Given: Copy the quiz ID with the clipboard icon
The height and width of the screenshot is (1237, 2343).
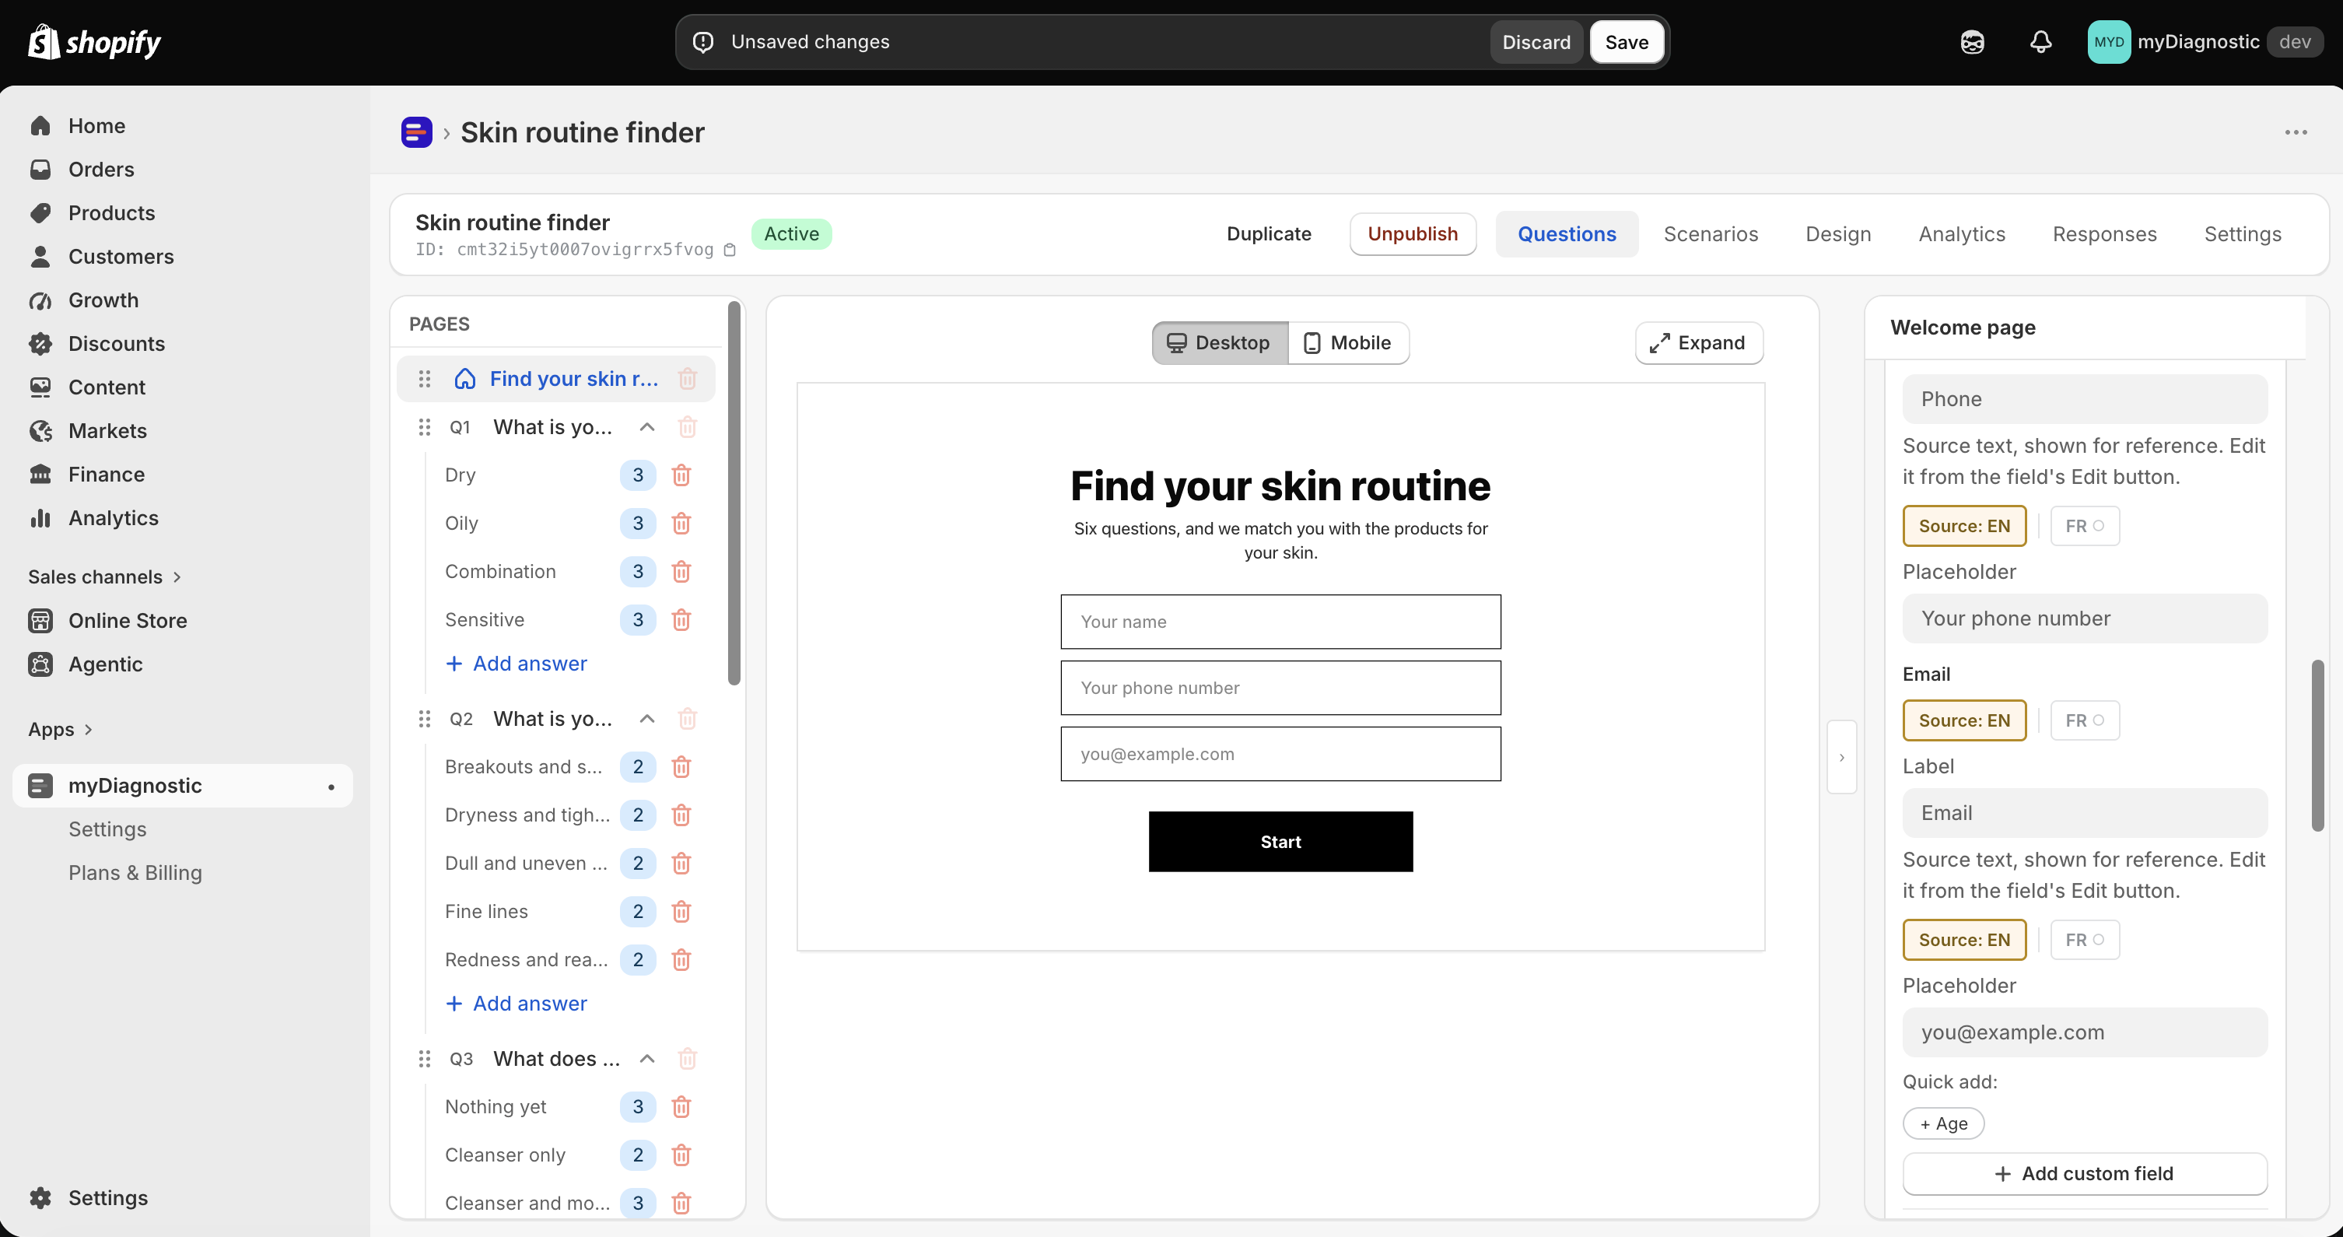Looking at the screenshot, I should point(730,251).
